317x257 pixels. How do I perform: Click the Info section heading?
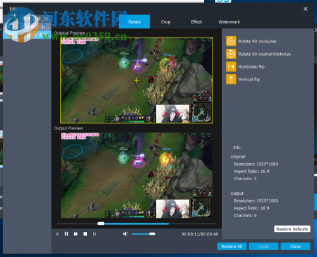[236, 147]
